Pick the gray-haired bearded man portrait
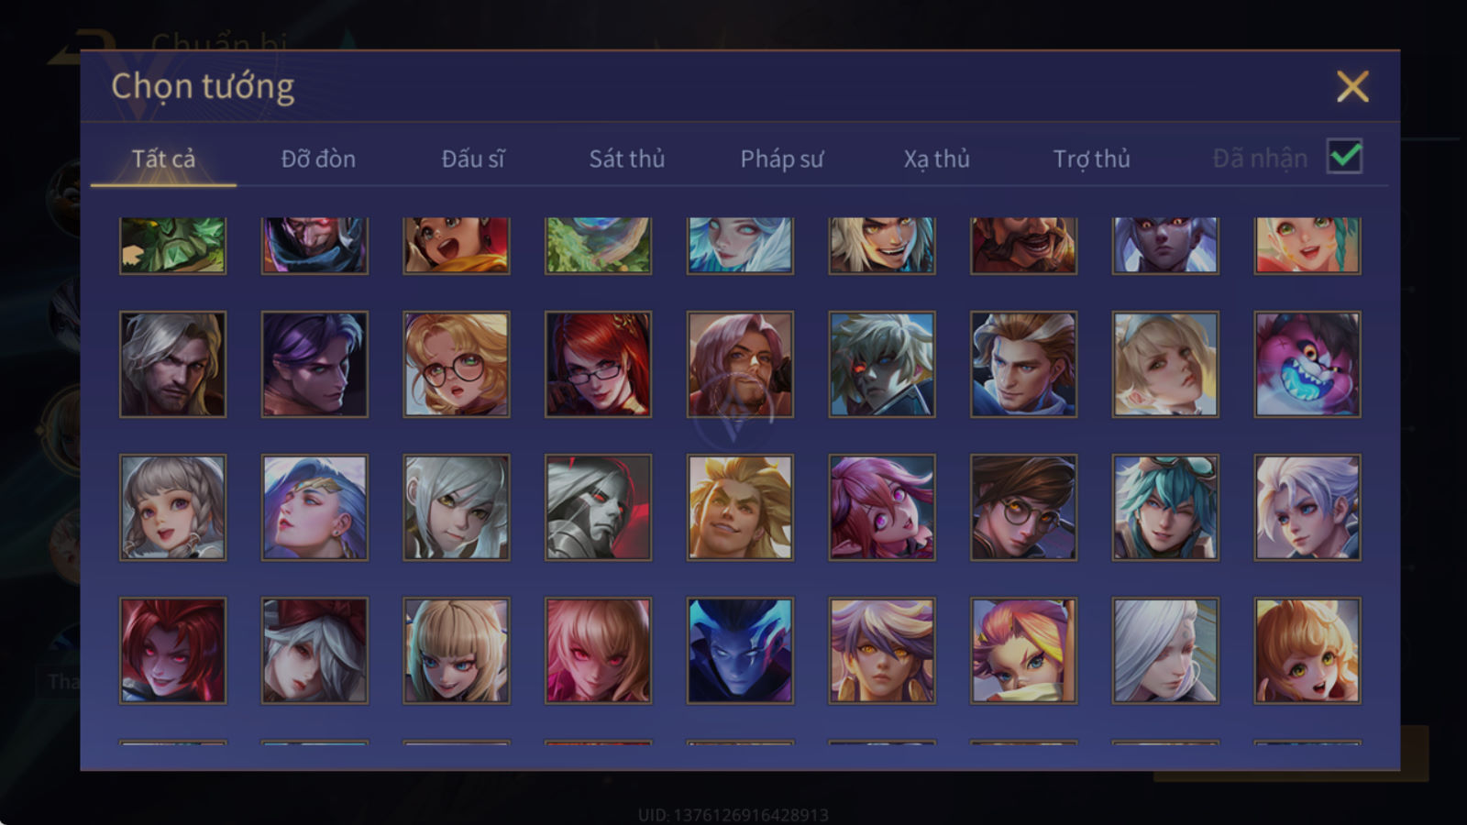 (x=172, y=364)
